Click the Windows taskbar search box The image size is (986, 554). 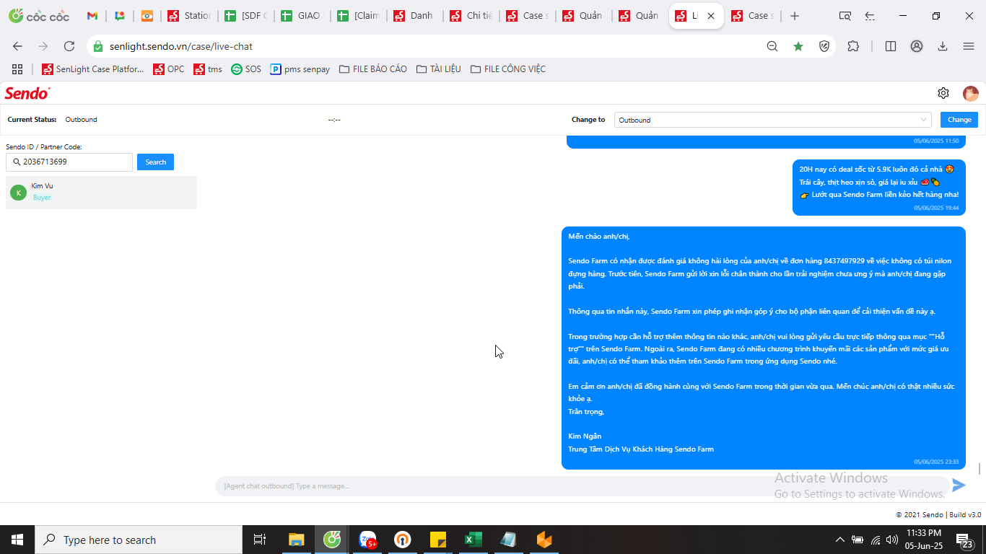tap(139, 540)
